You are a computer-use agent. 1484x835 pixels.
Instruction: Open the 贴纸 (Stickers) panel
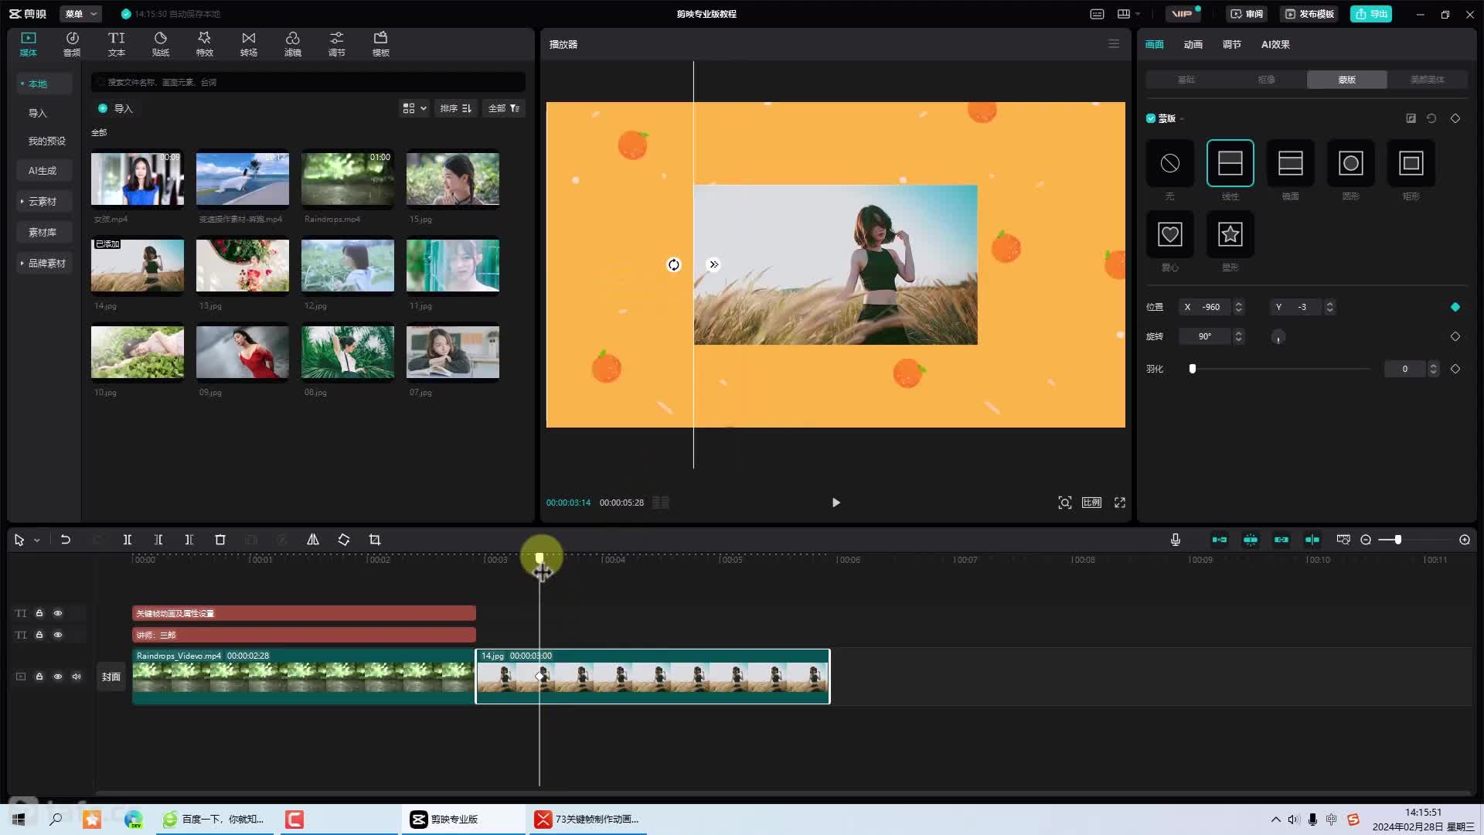161,44
